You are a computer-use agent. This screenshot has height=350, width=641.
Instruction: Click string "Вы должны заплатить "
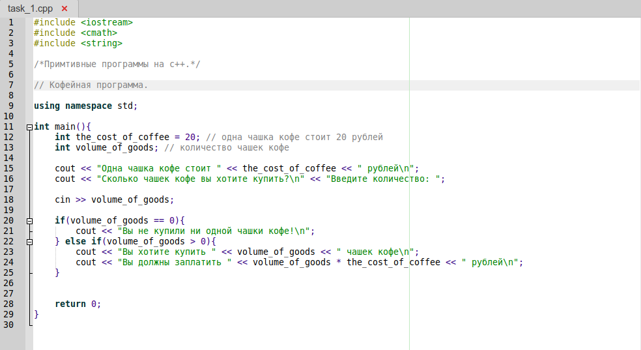(x=175, y=263)
